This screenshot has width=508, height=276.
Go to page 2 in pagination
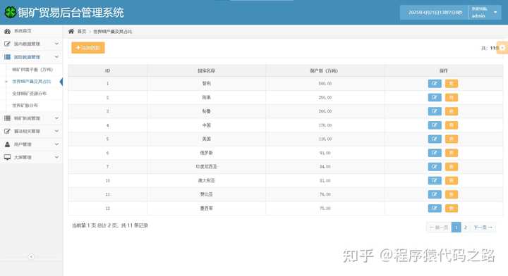[x=466, y=227]
